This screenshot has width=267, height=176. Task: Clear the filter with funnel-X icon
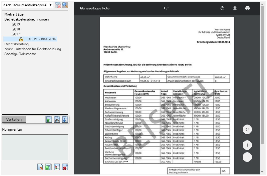click(x=58, y=5)
